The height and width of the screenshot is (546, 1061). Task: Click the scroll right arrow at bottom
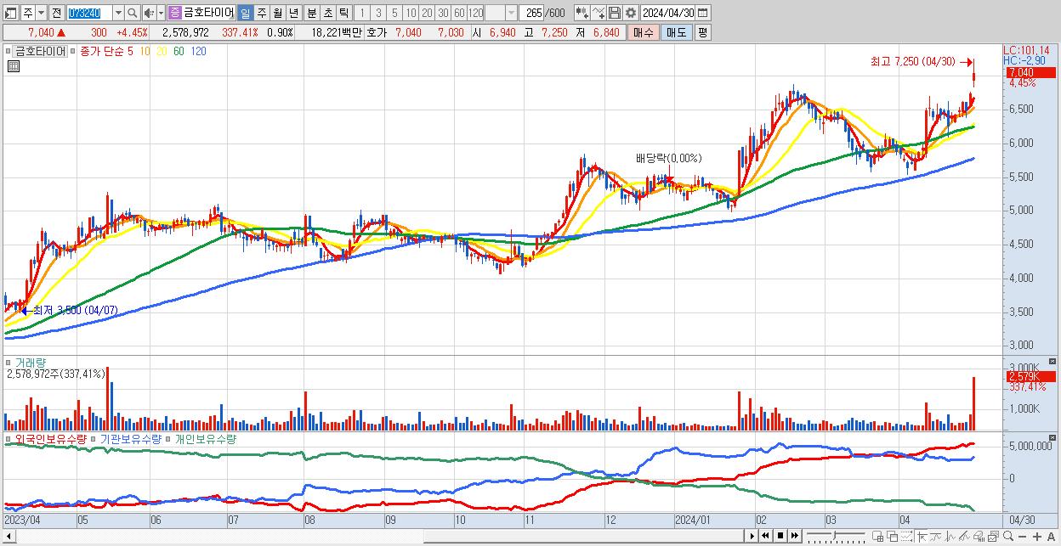752,536
